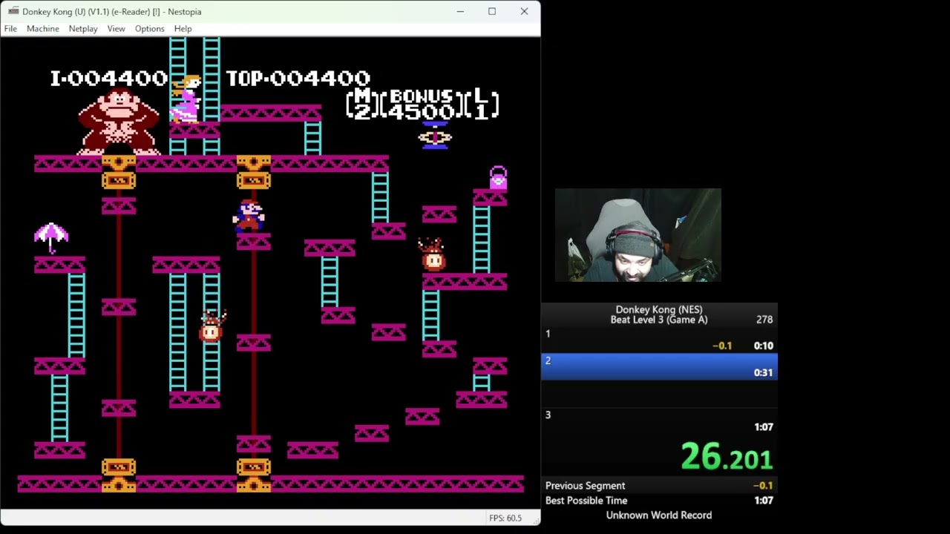Open the Netplay menu
The width and height of the screenshot is (950, 534).
83,28
